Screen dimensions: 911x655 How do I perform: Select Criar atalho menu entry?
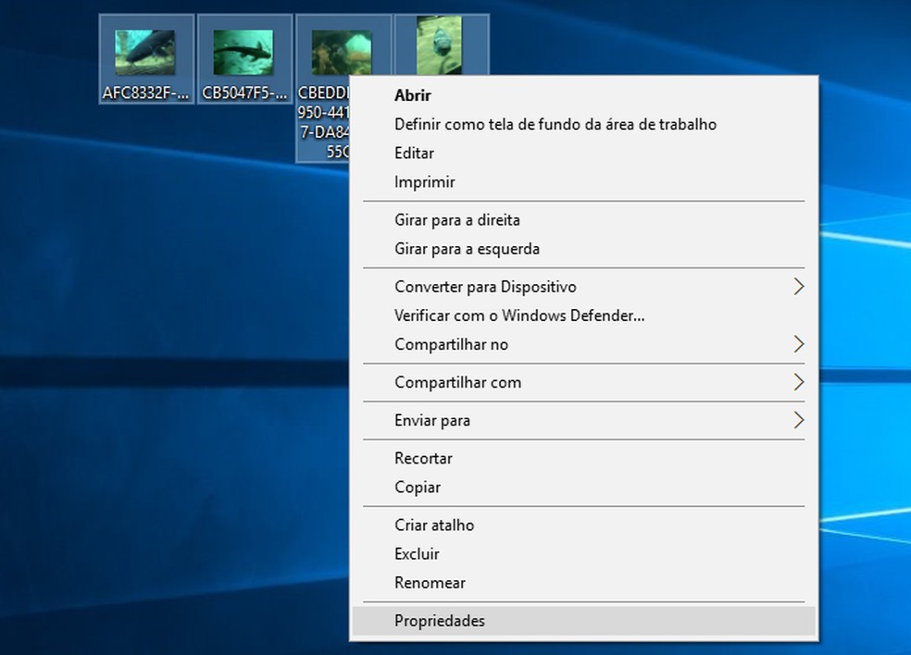583,525
